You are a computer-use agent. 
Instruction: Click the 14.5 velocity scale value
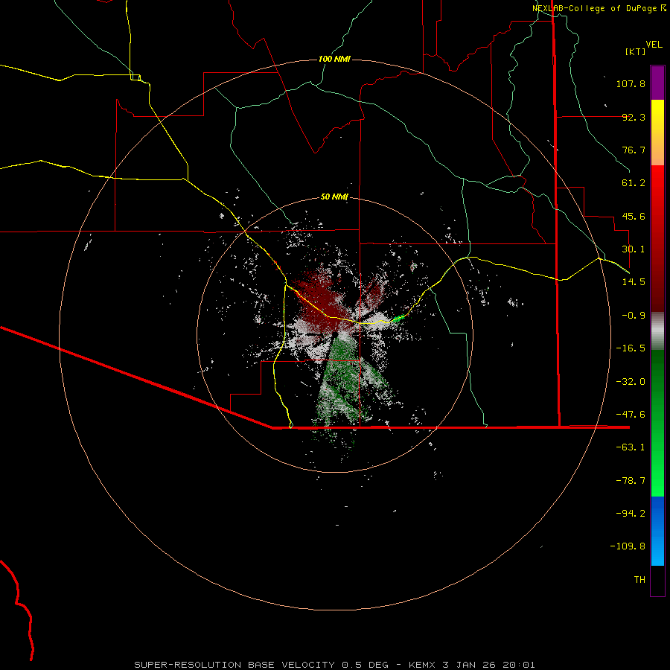pos(634,282)
